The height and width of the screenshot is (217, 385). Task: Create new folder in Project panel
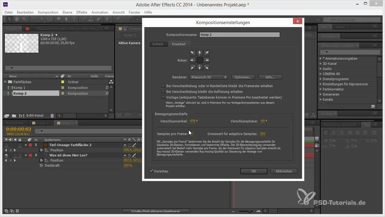tap(14, 115)
